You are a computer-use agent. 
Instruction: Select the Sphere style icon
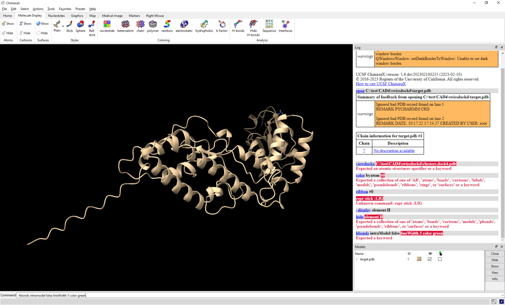pos(80,26)
